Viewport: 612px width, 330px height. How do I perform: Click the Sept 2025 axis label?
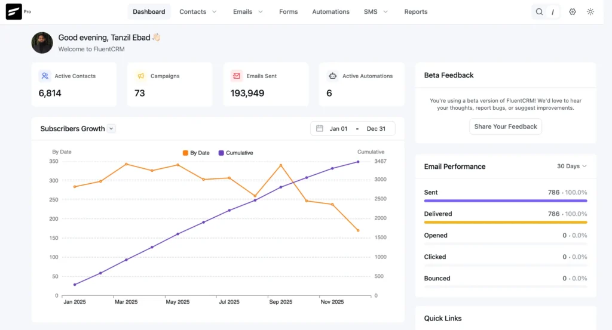(x=281, y=302)
